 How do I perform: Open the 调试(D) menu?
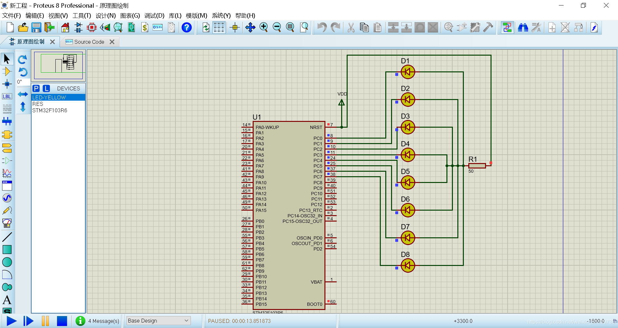(154, 15)
